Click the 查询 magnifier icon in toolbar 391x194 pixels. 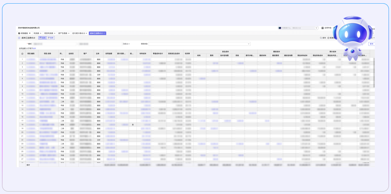321,38
